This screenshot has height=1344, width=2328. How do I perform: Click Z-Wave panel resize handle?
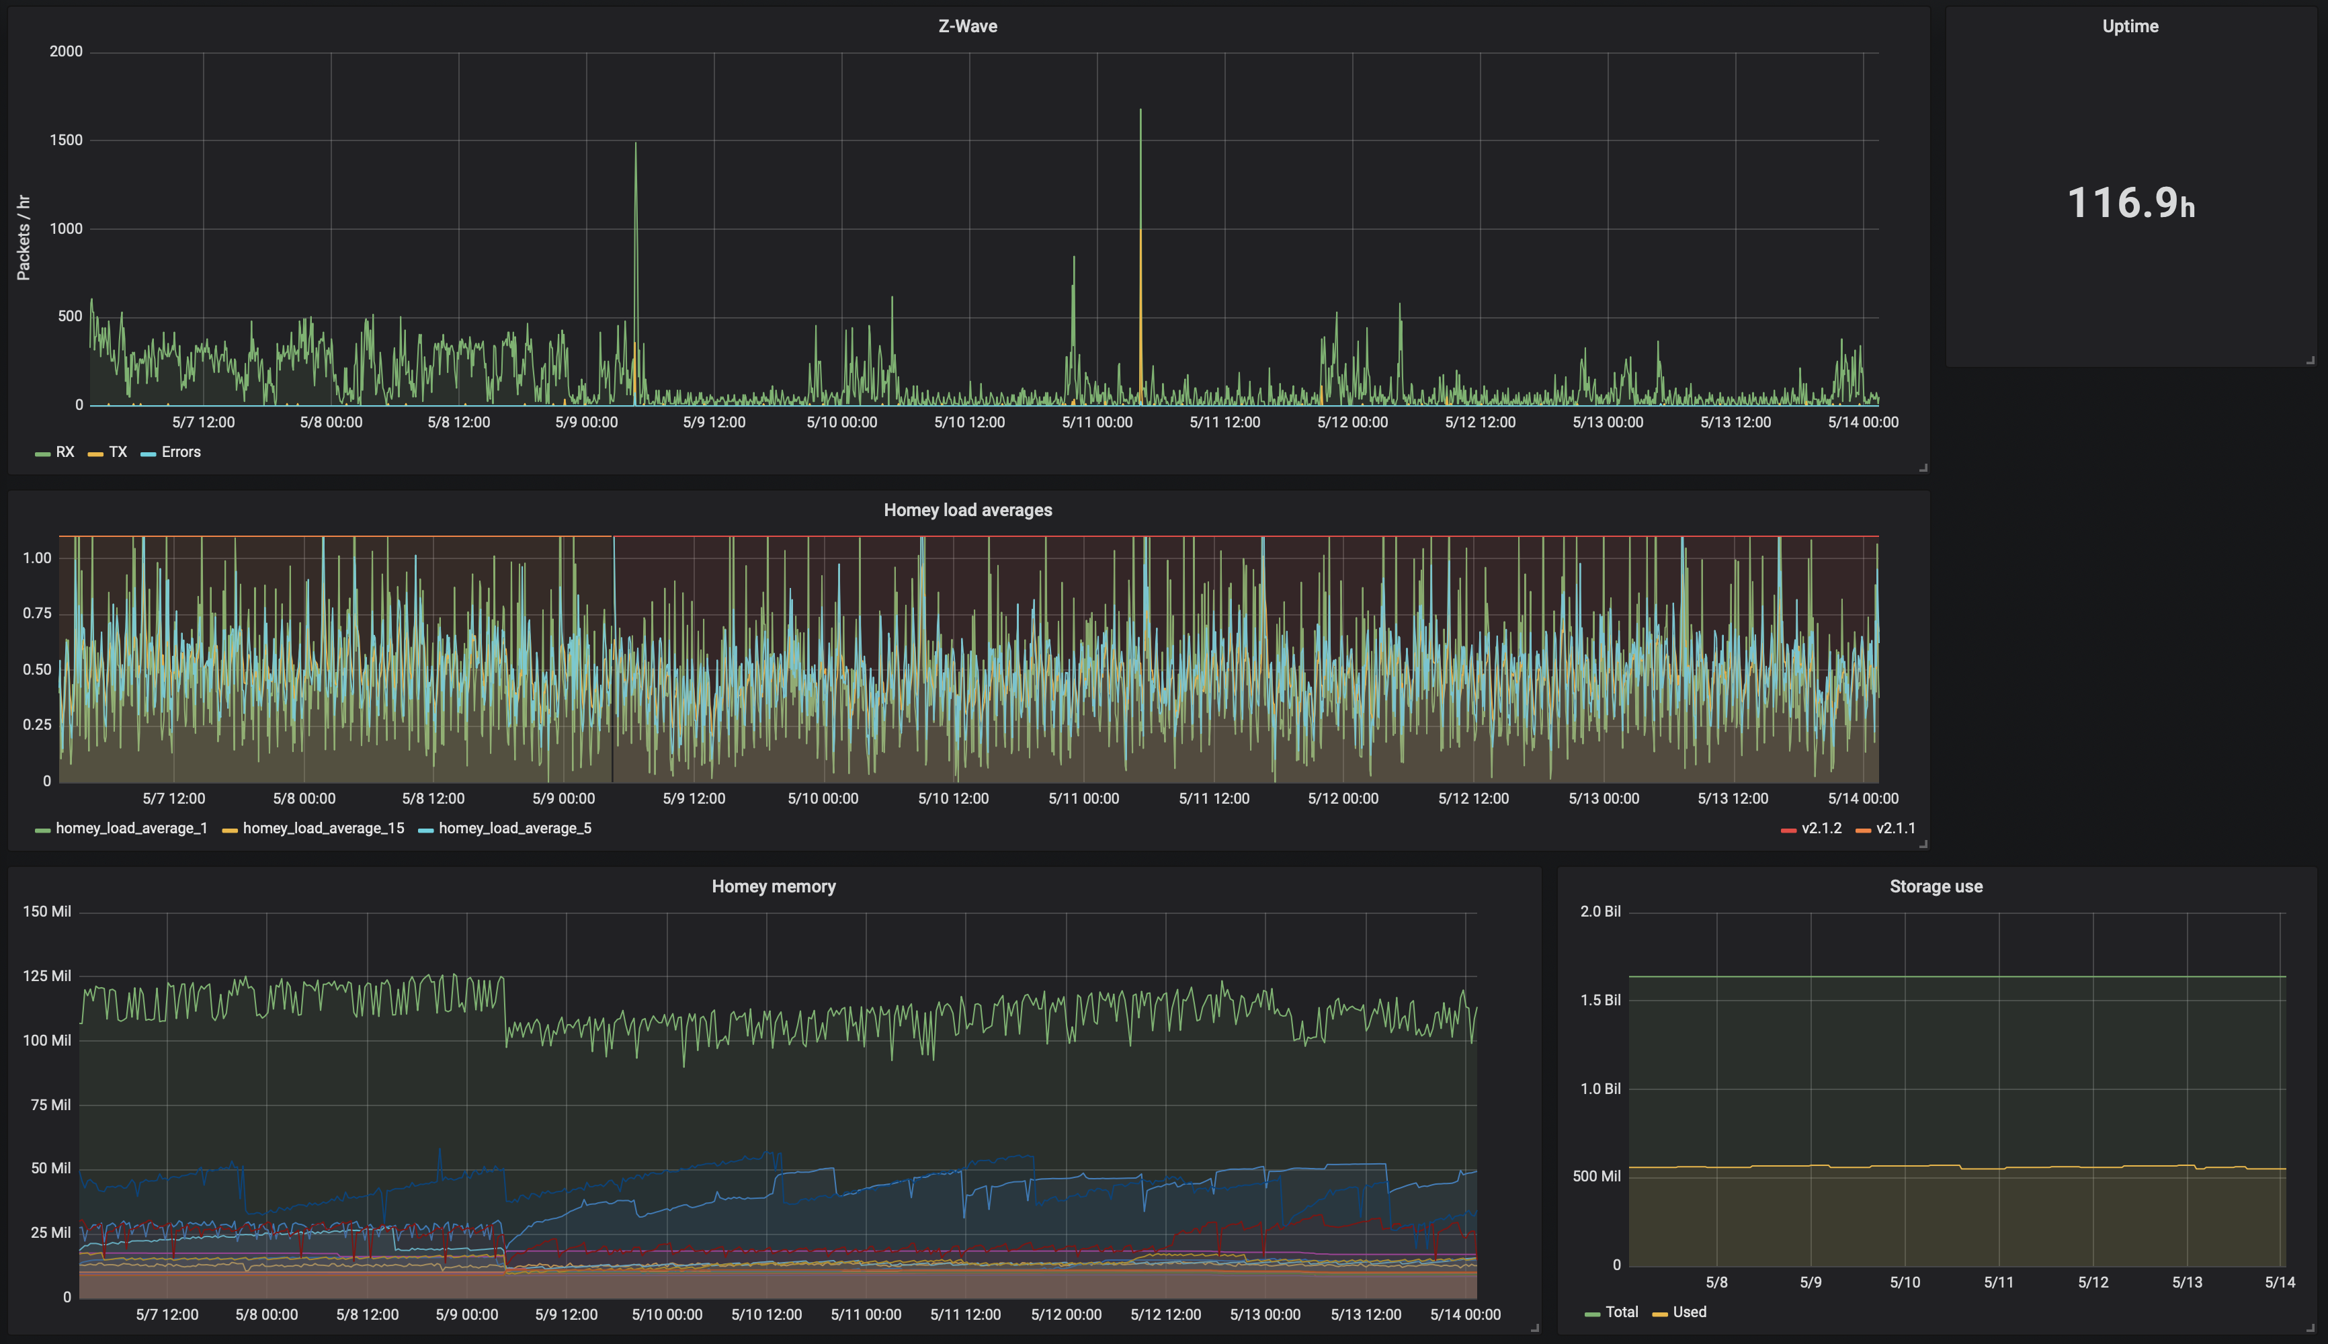[1923, 468]
